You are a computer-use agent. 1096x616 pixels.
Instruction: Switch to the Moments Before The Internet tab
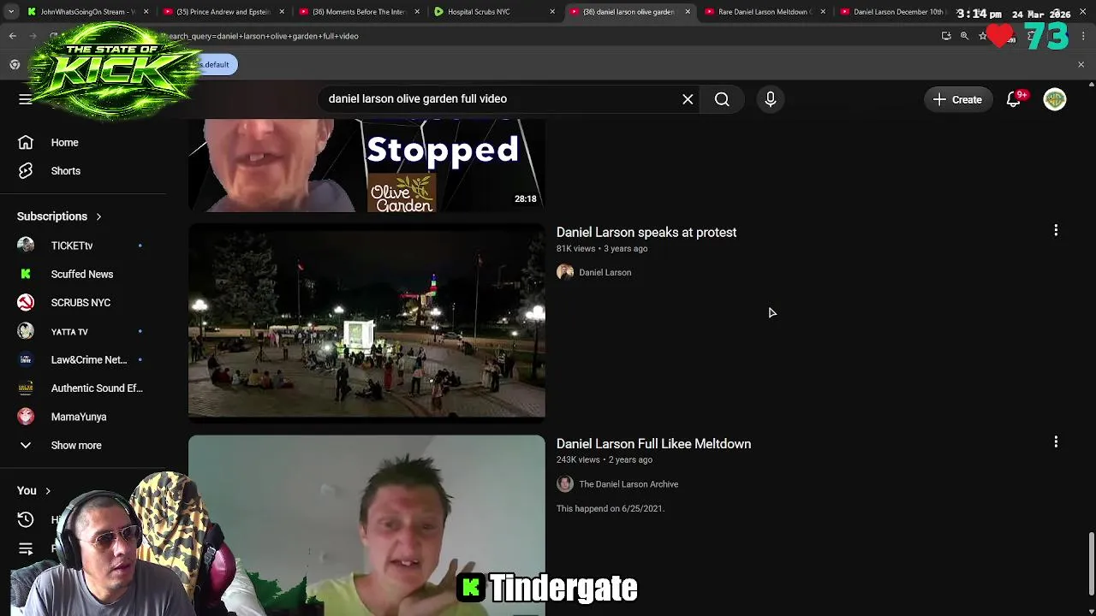coord(358,12)
